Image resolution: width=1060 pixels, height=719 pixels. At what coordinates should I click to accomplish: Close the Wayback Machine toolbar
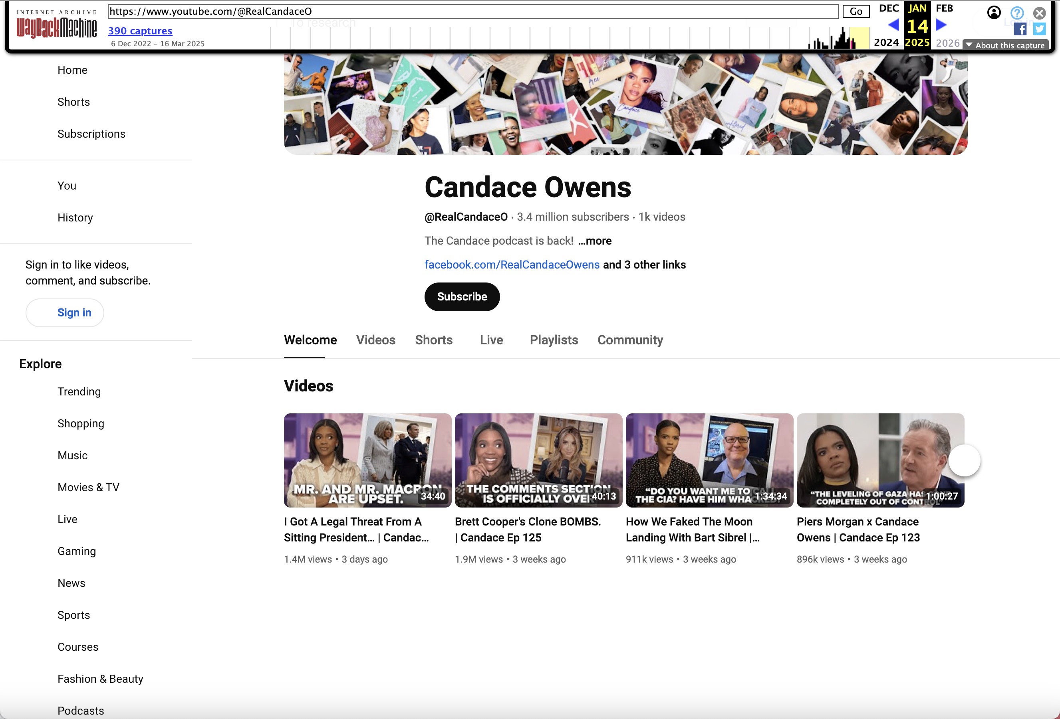pos(1040,12)
